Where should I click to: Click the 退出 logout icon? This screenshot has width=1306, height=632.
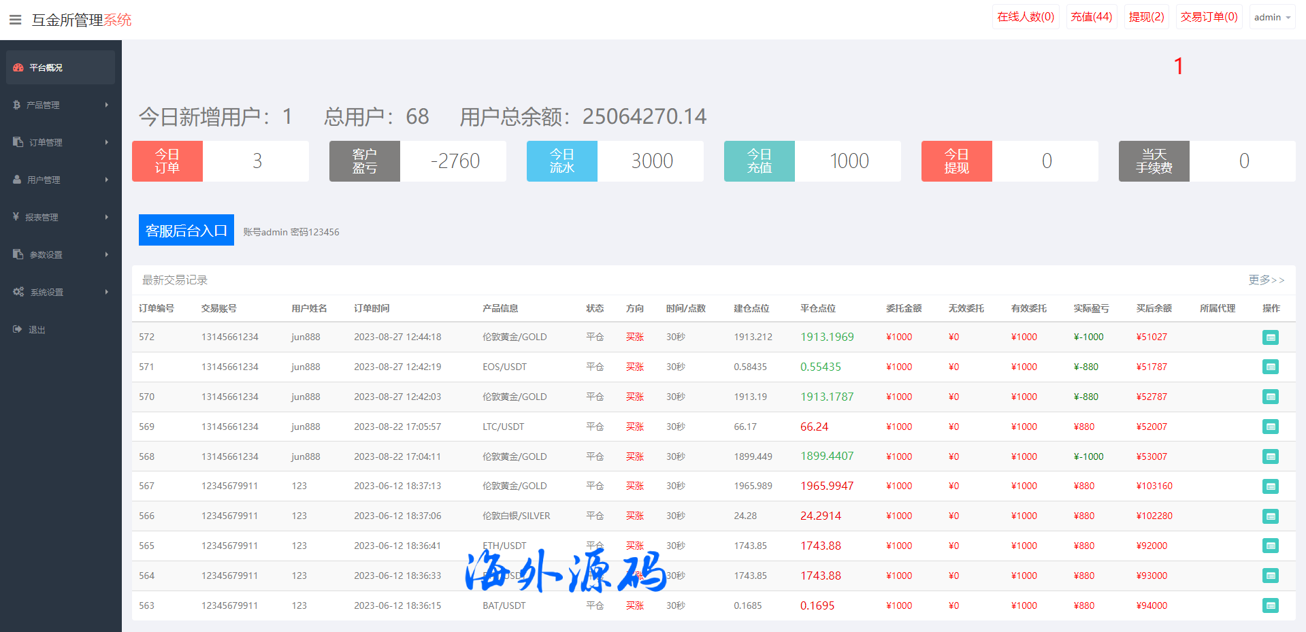[18, 329]
